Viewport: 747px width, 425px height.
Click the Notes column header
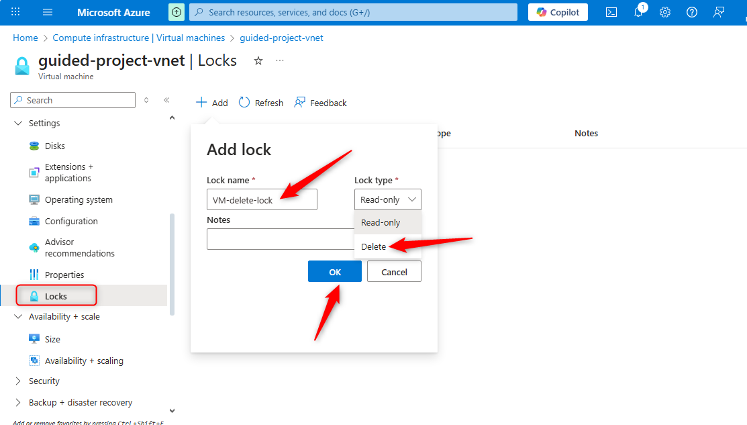pyautogui.click(x=586, y=134)
